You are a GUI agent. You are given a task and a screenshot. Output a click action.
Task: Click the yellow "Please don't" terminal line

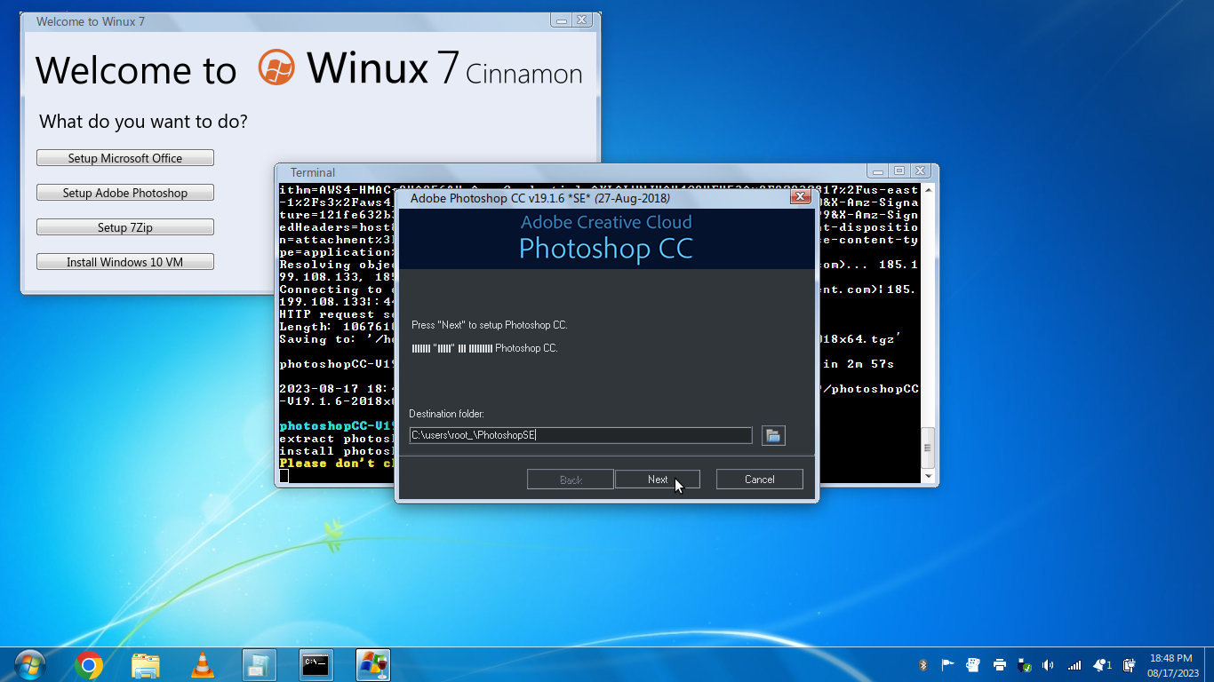pyautogui.click(x=336, y=464)
